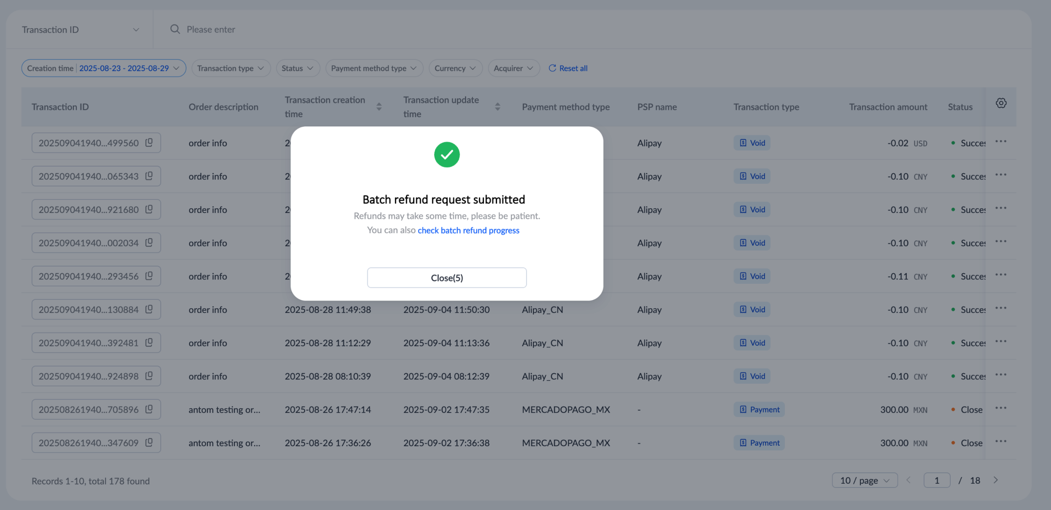Expand Payment method type filter
Viewport: 1051px width, 510px height.
tap(374, 68)
